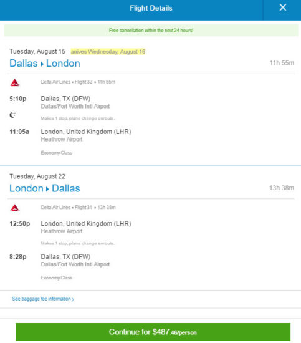This screenshot has width=301, height=343.
Task: Select the Dallas to London route heading
Action: (x=45, y=64)
